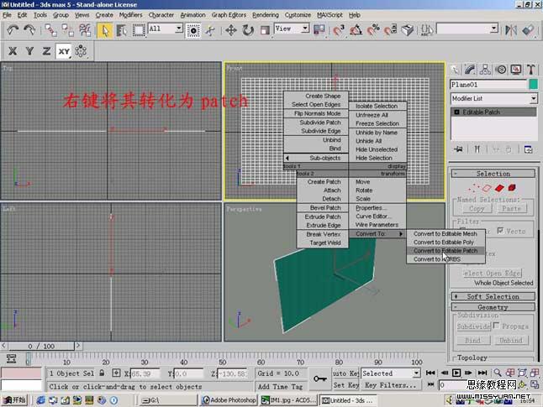Open the Hierarchy command panel tab

click(x=485, y=70)
